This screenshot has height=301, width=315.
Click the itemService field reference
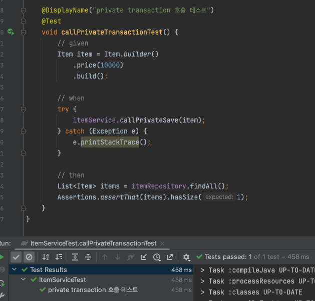(94, 120)
